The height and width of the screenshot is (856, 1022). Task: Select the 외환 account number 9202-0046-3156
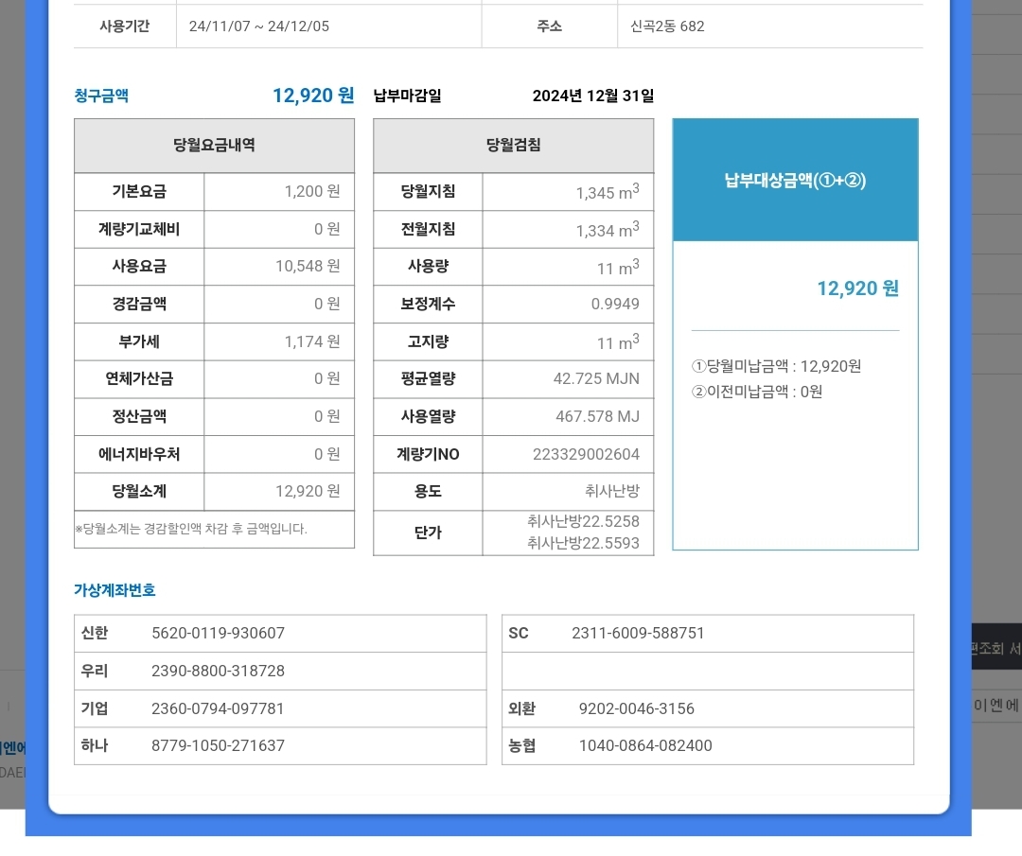pyautogui.click(x=636, y=709)
